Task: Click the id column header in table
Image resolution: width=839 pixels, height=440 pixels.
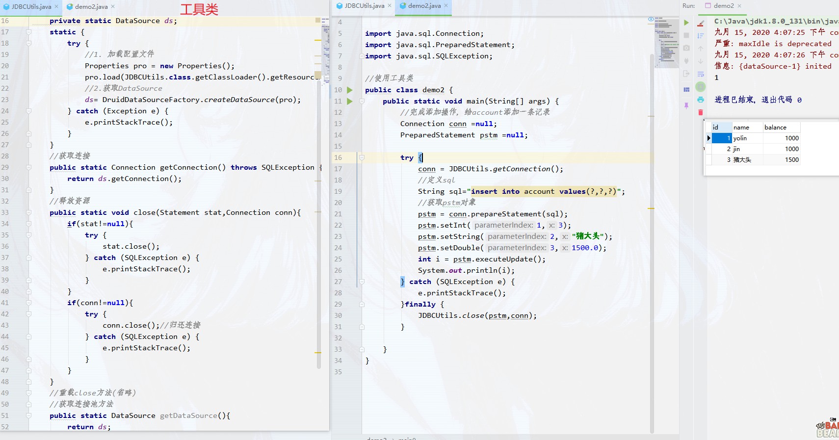Action: (722, 127)
